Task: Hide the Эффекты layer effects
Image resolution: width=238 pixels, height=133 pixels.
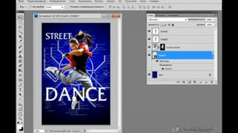Action: pyautogui.click(x=157, y=61)
